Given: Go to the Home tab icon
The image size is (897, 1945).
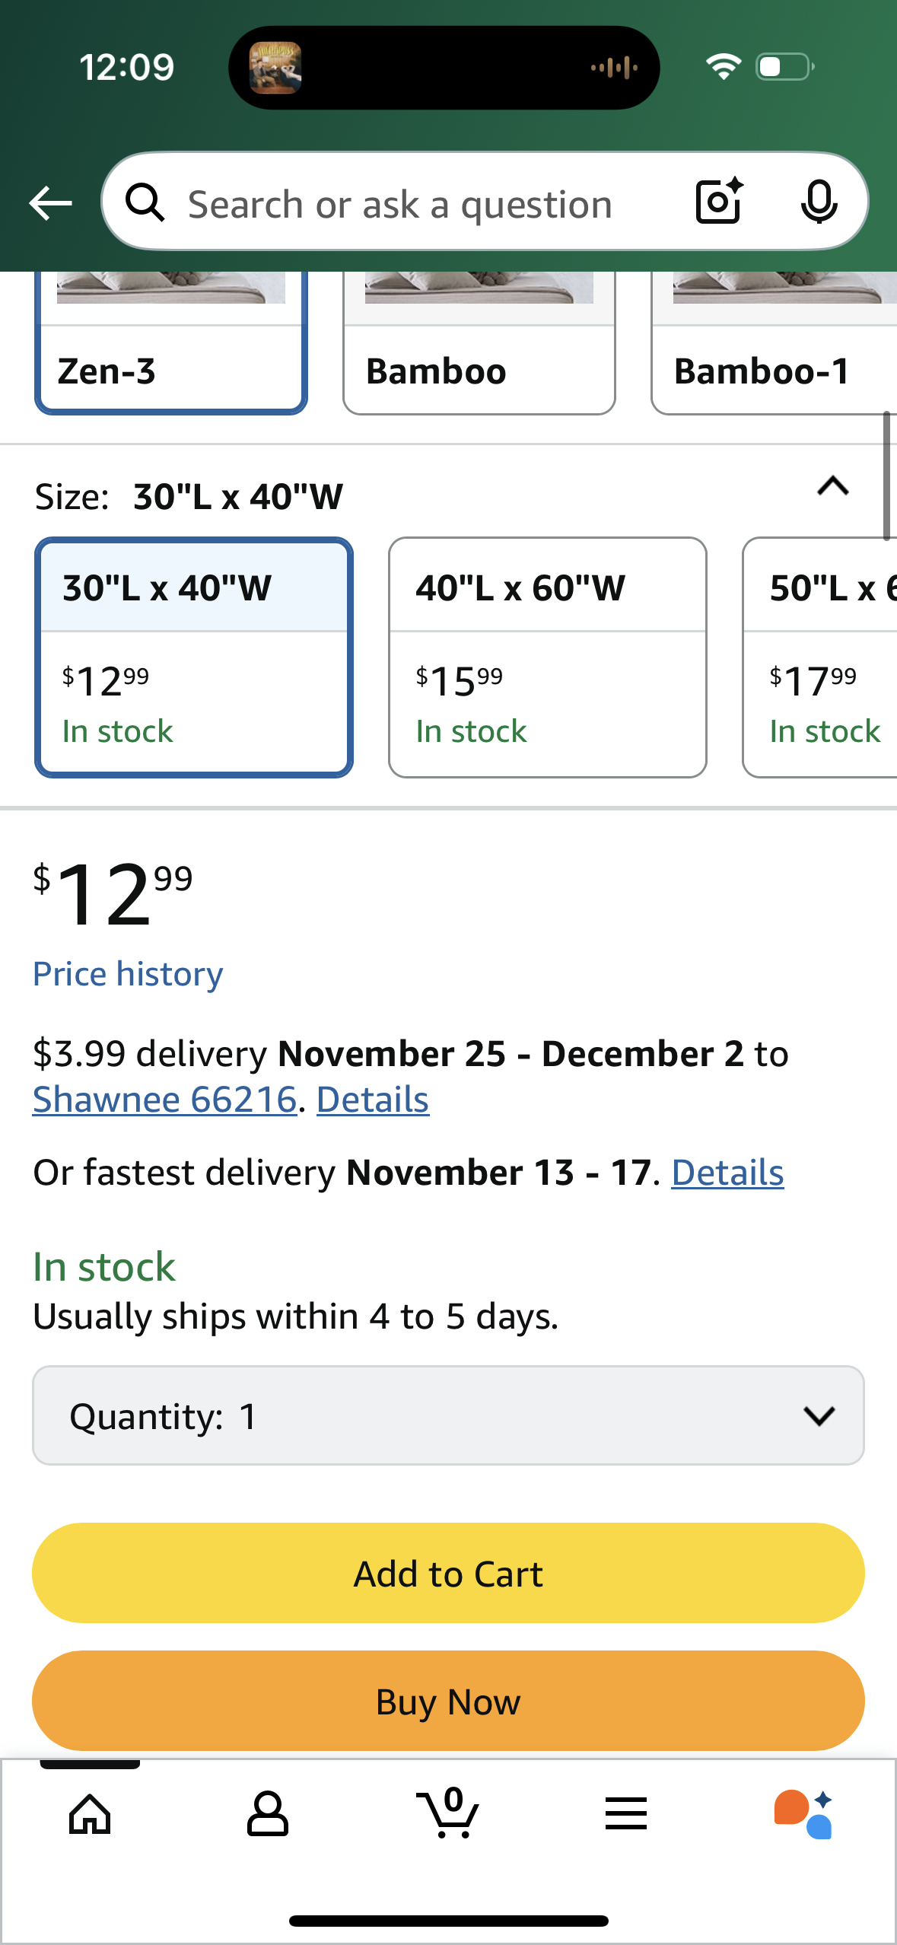Looking at the screenshot, I should point(90,1813).
